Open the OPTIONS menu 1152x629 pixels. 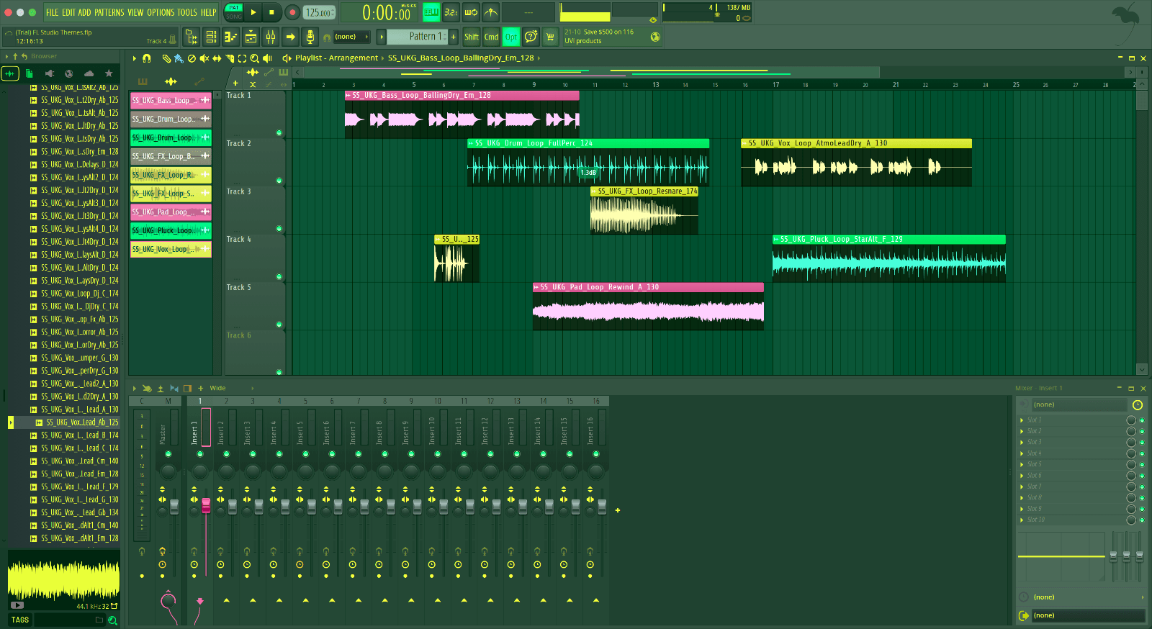(x=161, y=12)
